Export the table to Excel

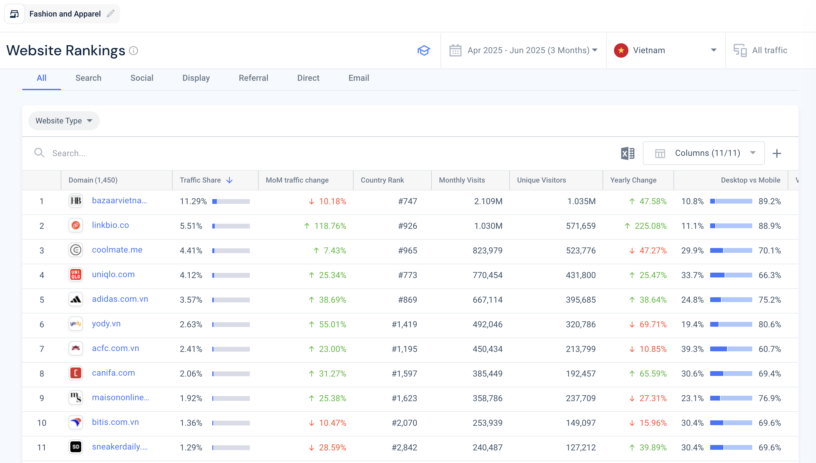coord(627,153)
